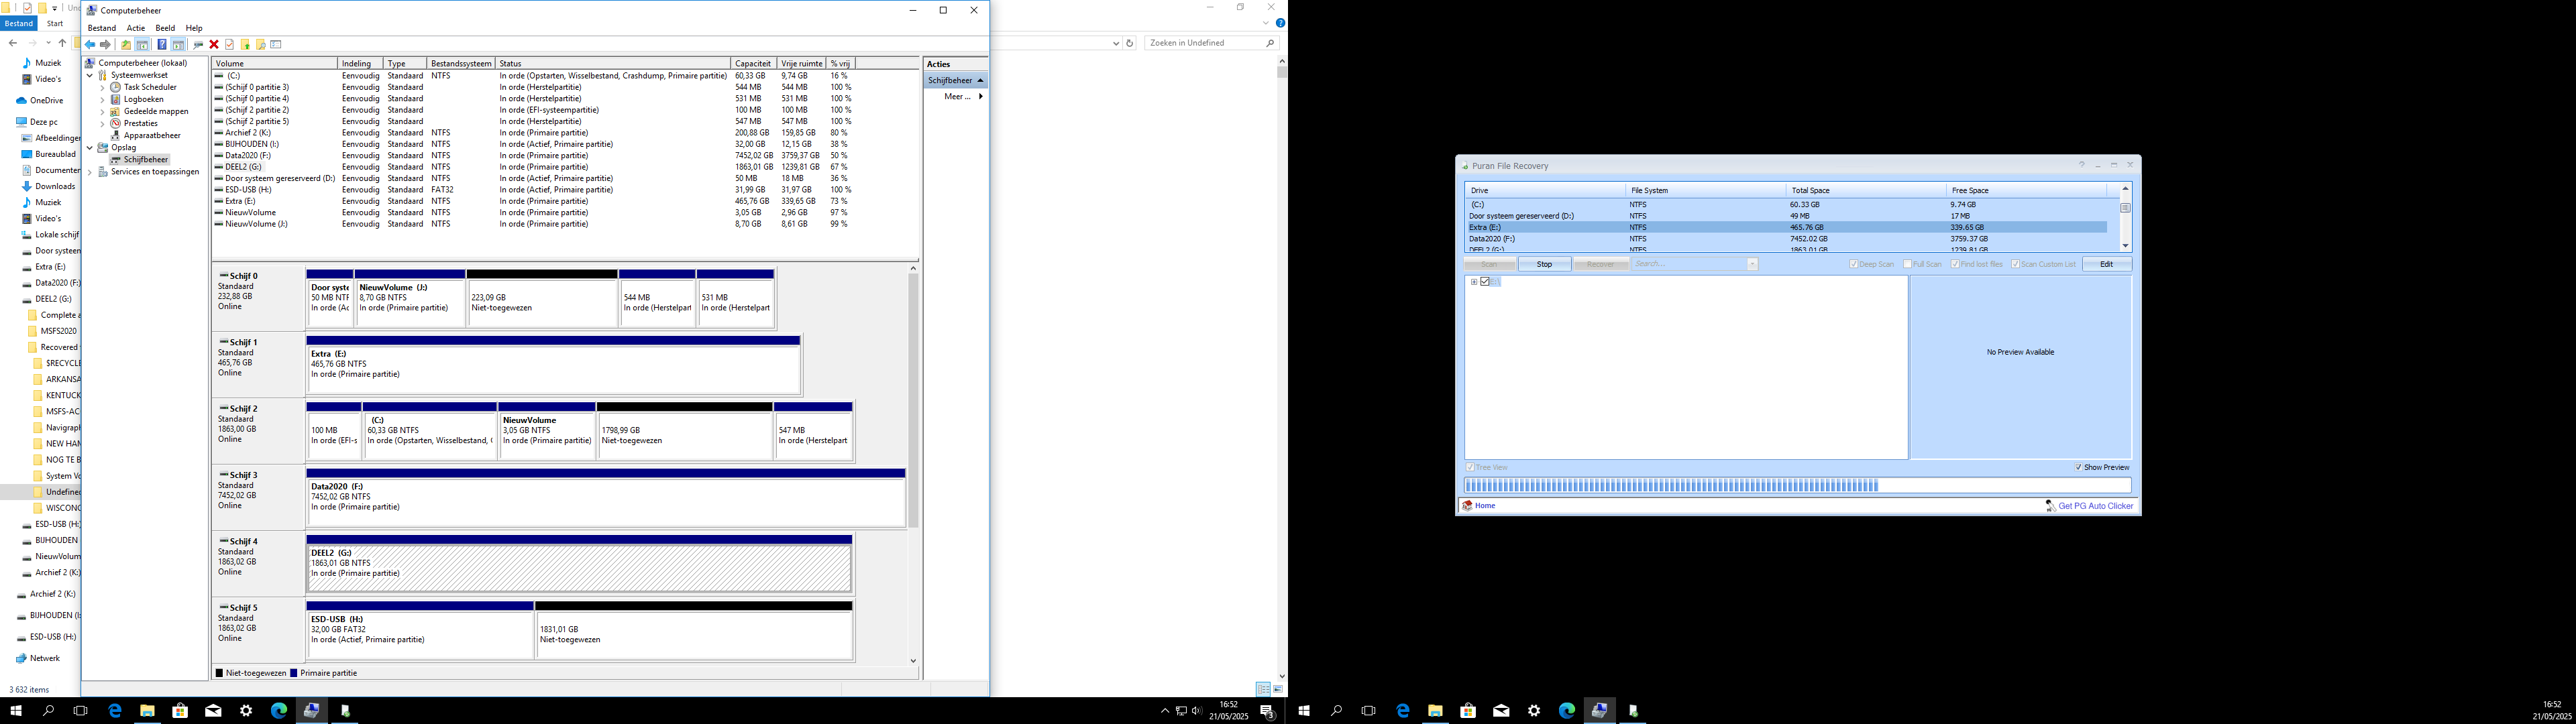Toggle the Tree View checkbox

click(x=1470, y=467)
